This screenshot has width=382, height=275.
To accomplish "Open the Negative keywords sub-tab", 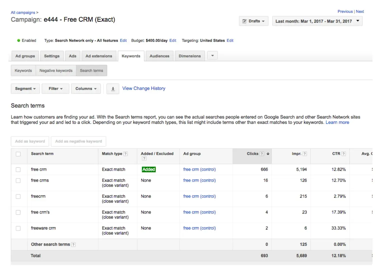I will (x=56, y=71).
